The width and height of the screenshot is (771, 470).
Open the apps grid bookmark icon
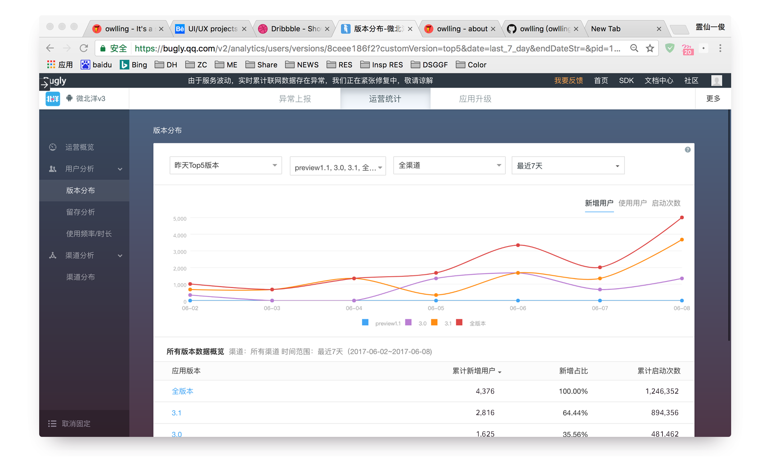[x=51, y=65]
